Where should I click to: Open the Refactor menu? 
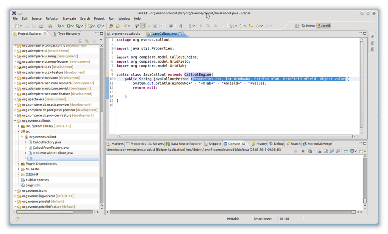coord(52,18)
